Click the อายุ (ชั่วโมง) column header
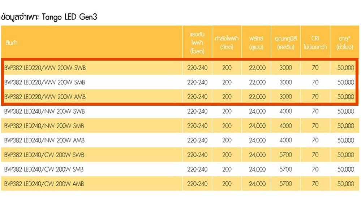Screen dimensions: 361x211 [345, 42]
